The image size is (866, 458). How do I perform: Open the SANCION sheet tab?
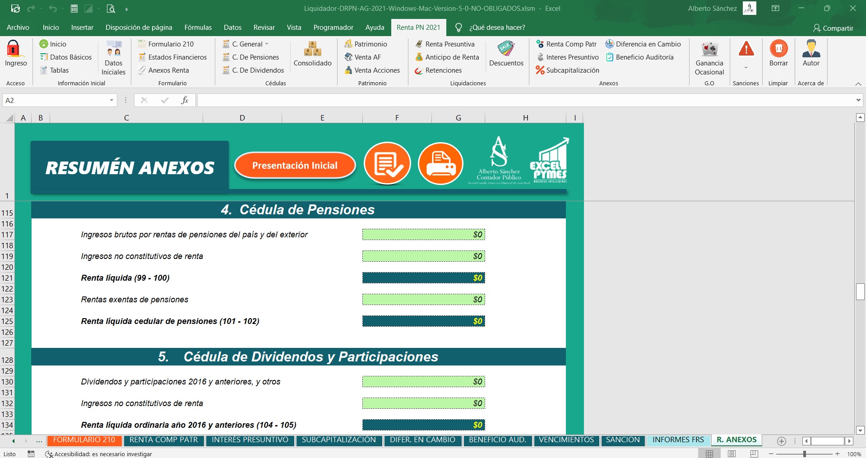coord(623,440)
